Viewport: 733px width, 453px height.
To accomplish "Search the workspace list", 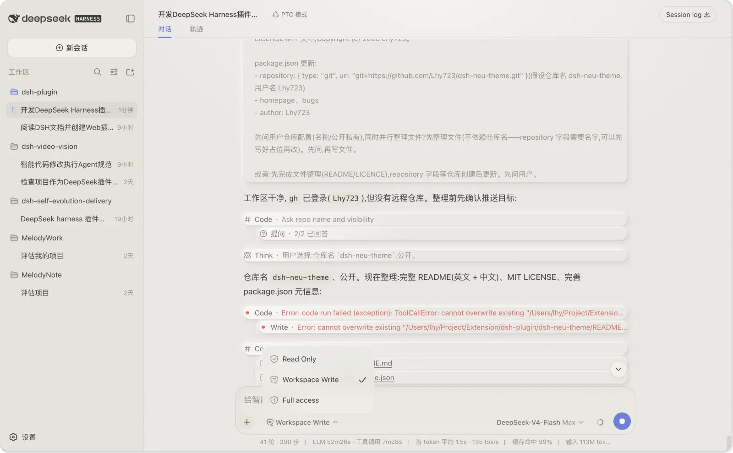I will (97, 72).
